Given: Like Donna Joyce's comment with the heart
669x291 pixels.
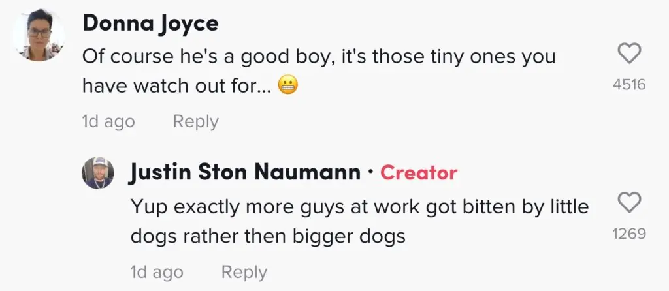Looking at the screenshot, I should pos(629,55).
